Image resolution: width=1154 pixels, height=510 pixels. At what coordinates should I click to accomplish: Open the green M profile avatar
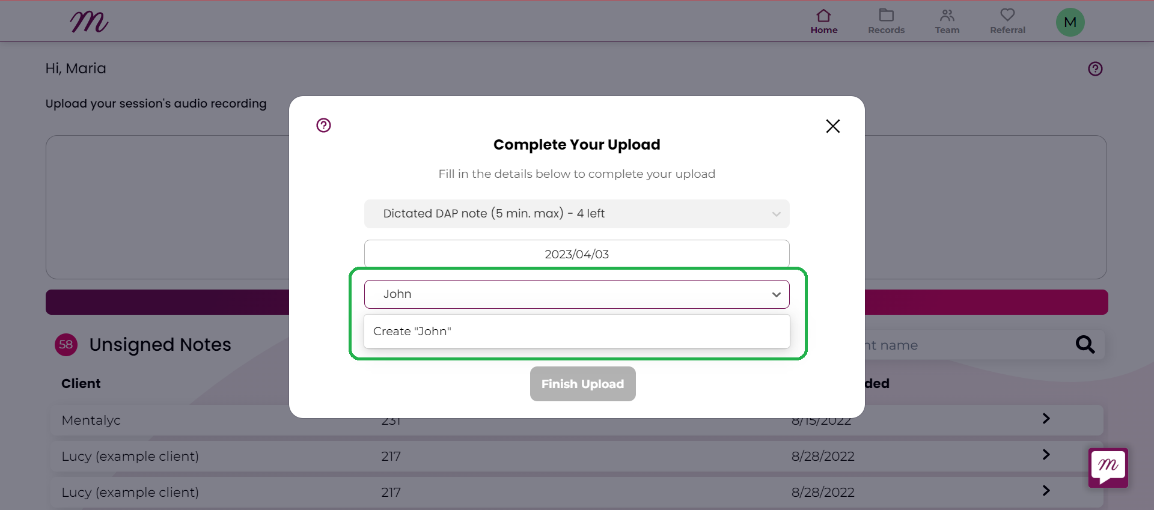point(1070,22)
